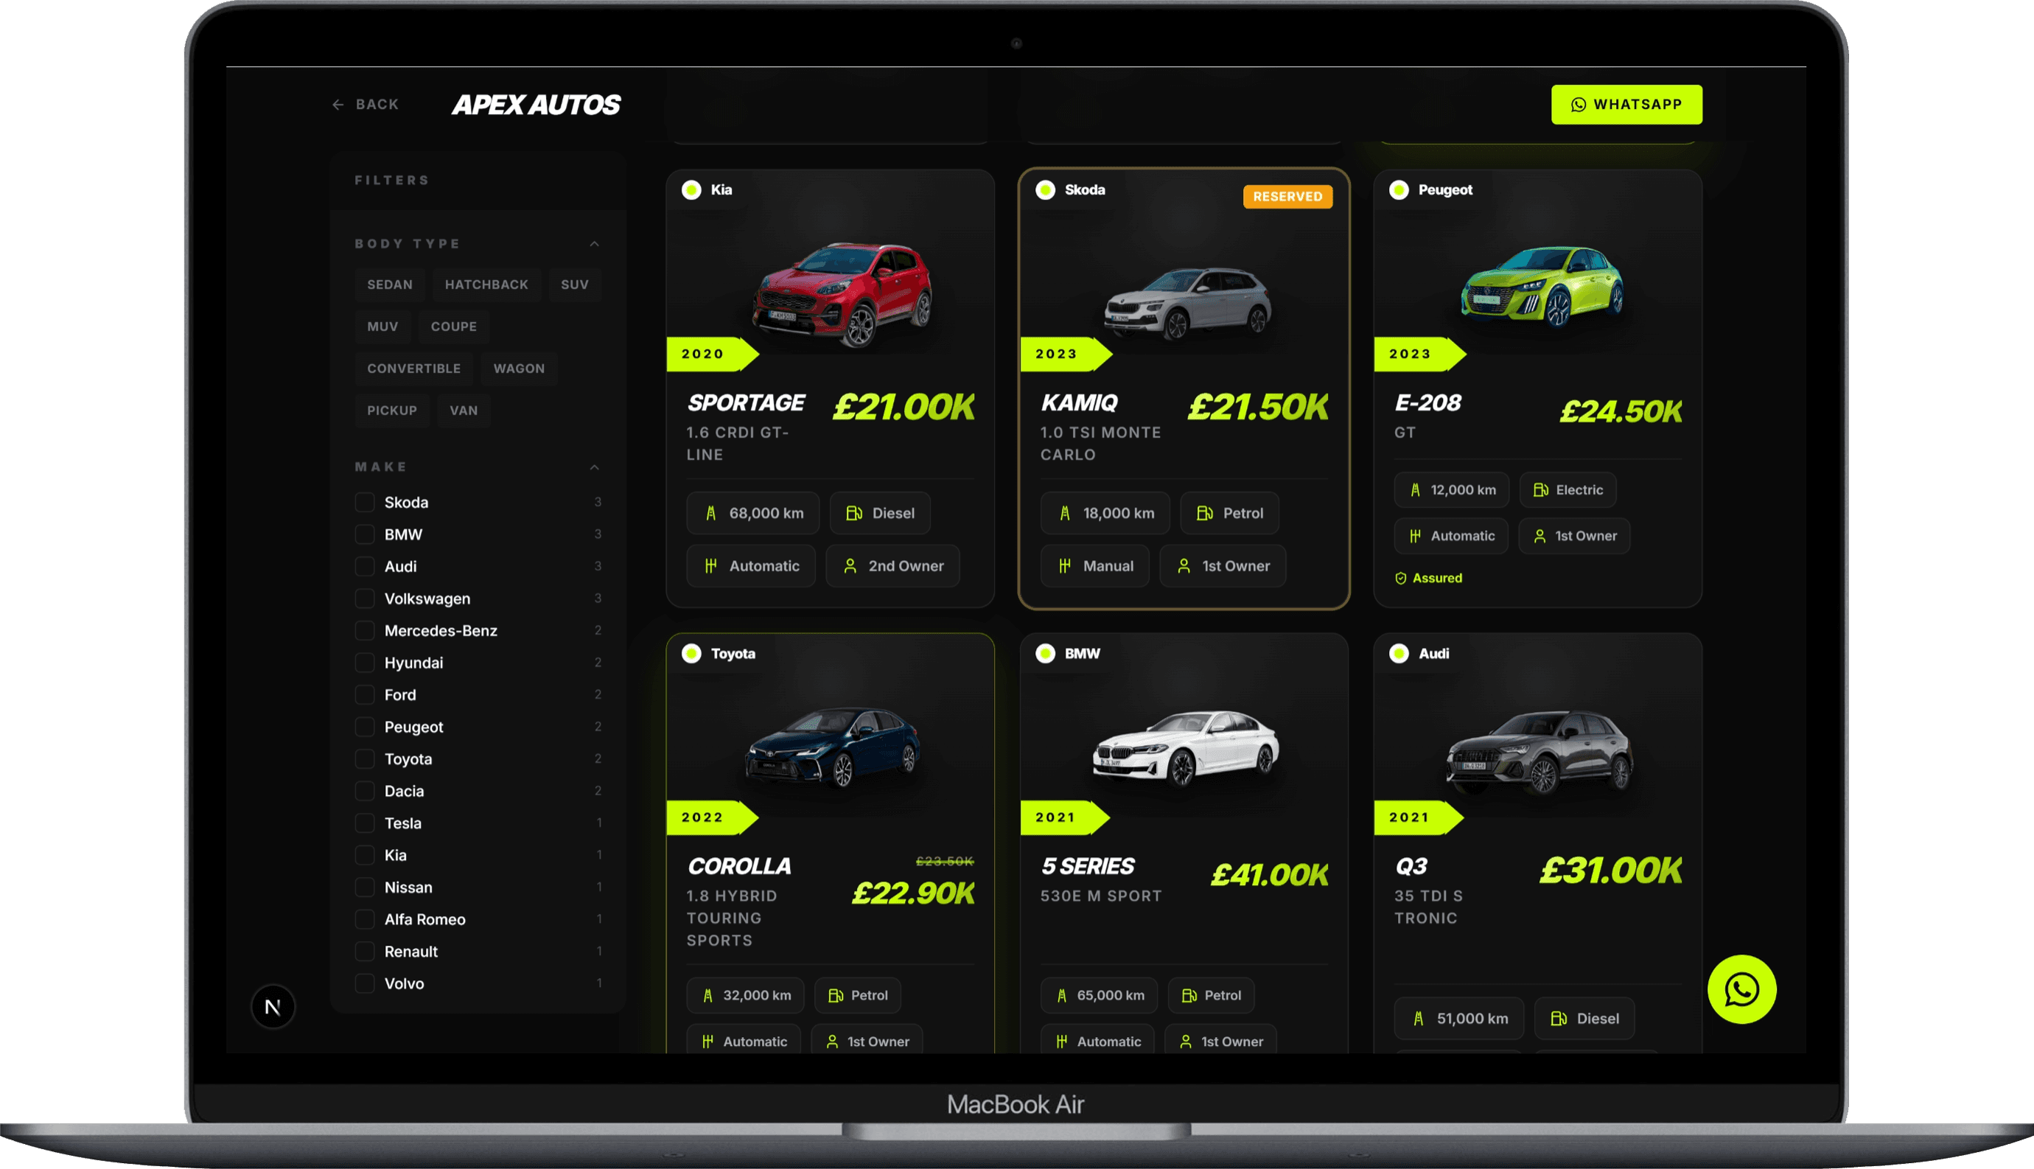Click the Automatic transmission icon on the Corolla card
Viewport: 2034px width, 1169px height.
[x=707, y=1041]
